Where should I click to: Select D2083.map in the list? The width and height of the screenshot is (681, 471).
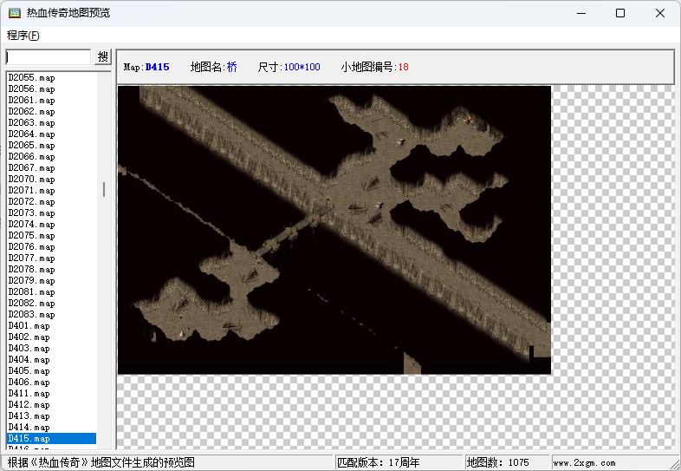tap(51, 315)
